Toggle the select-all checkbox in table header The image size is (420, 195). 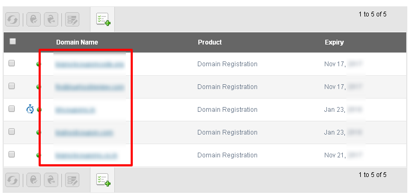[12, 41]
